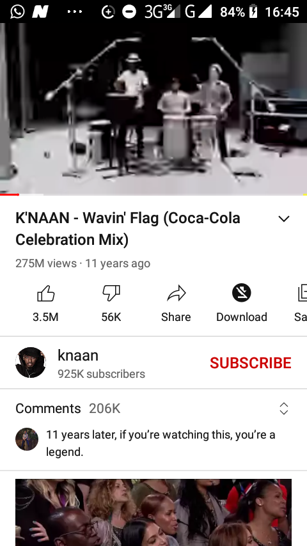Tap the do-not-disturb icon in status bar

coord(129,12)
